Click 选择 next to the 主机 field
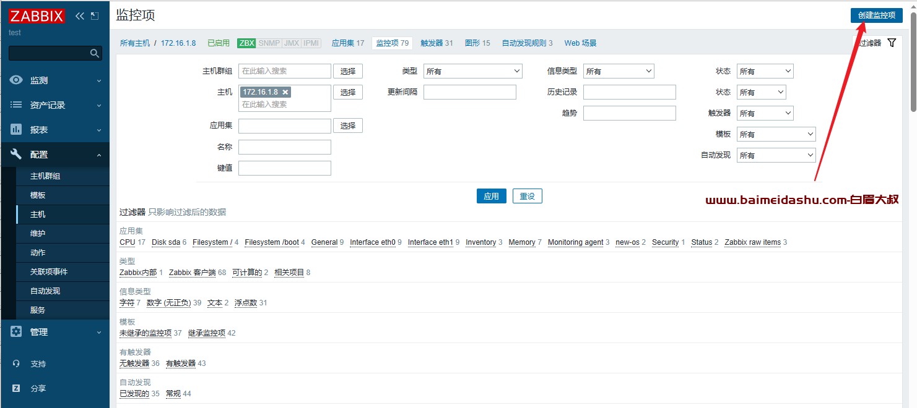This screenshot has height=408, width=917. tap(348, 92)
